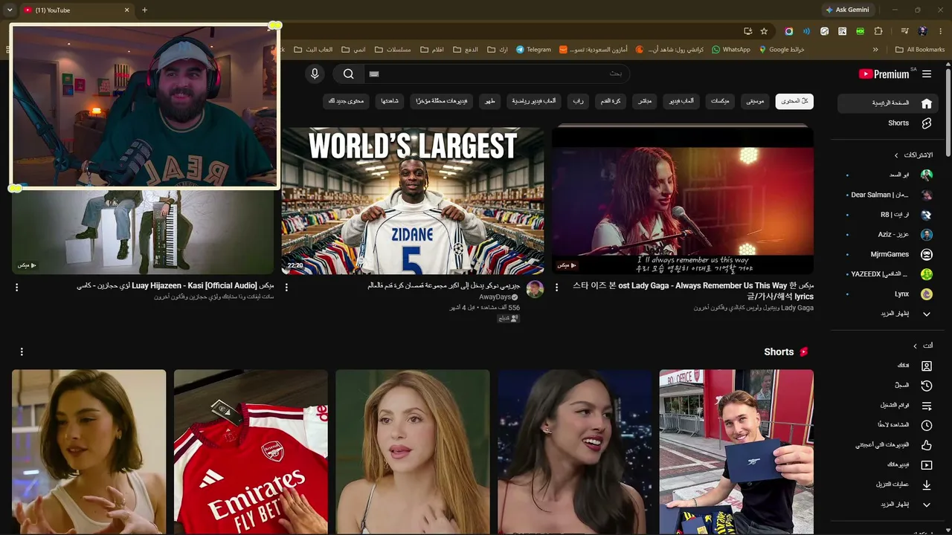Switch to the YouTube browser tab

click(77, 10)
